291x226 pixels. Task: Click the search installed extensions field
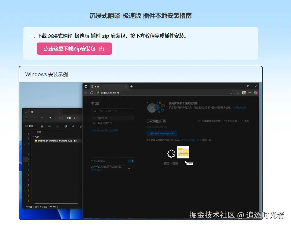click(112, 111)
